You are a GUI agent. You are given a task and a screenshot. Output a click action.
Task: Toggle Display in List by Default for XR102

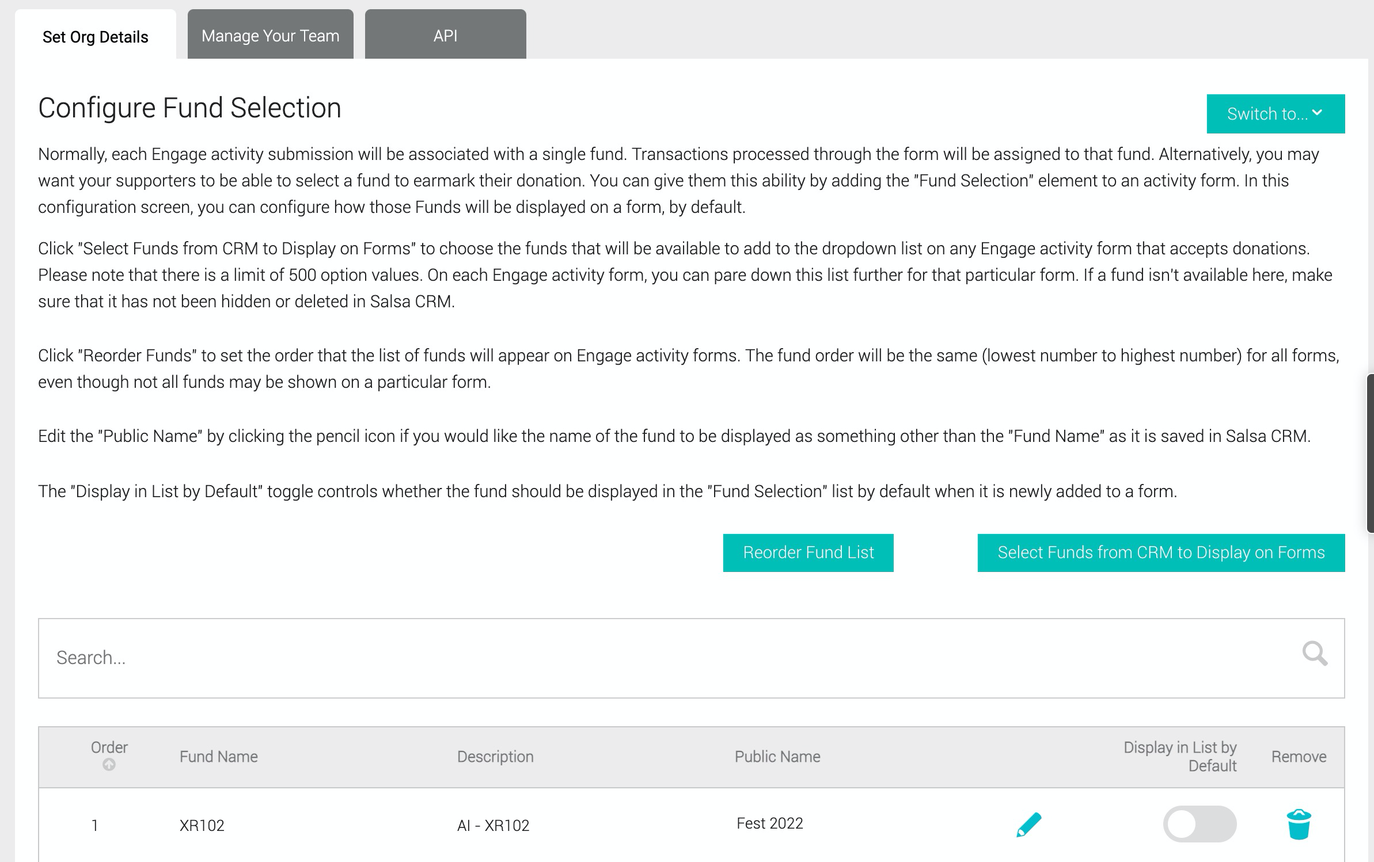click(1200, 824)
